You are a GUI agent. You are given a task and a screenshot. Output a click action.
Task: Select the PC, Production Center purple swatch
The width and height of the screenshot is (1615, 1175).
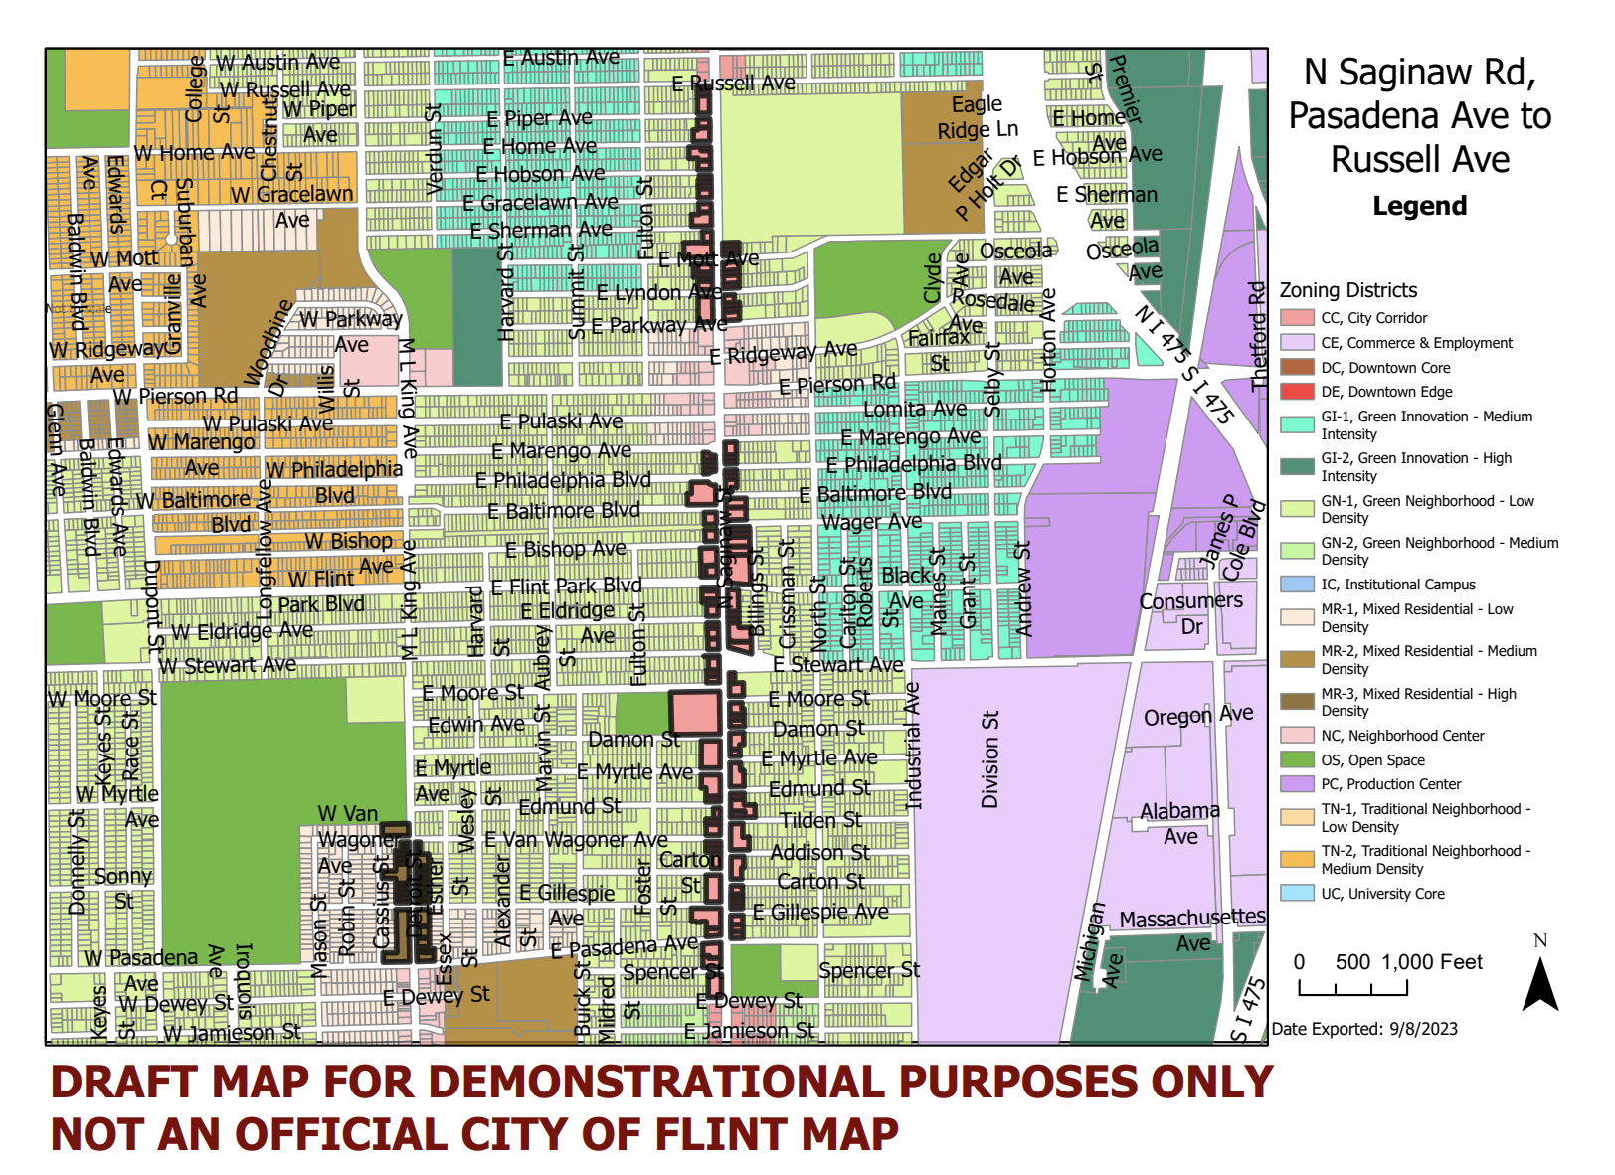1297,784
